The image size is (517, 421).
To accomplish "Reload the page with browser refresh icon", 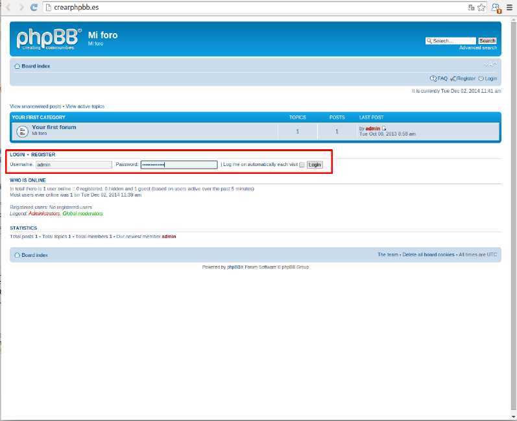I will [34, 8].
